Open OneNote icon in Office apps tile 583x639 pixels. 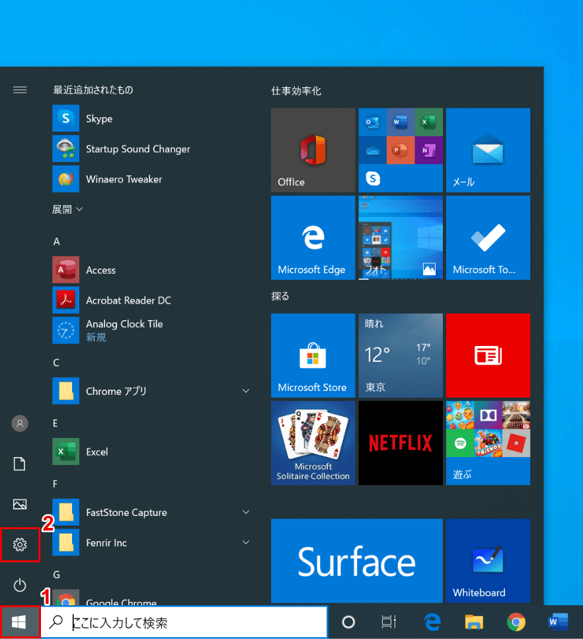(x=429, y=150)
